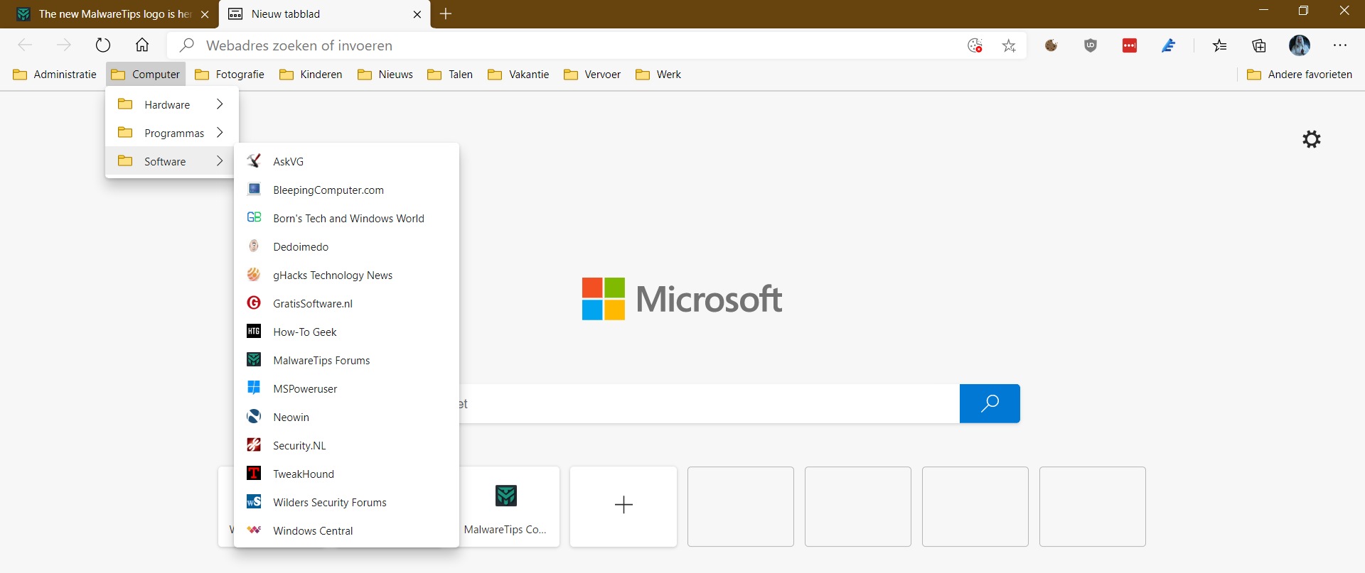This screenshot has height=573, width=1365.
Task: Open the Favorites list toolbar icon
Action: click(1220, 45)
